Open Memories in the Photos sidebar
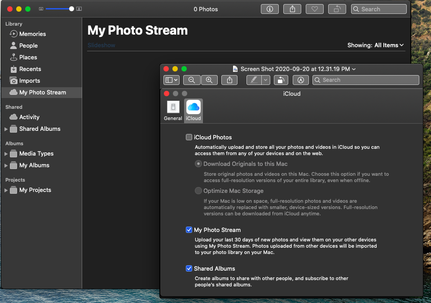The image size is (431, 303). pyautogui.click(x=41, y=34)
